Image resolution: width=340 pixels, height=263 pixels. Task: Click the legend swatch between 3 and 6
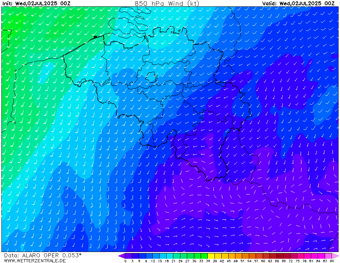click(x=135, y=256)
